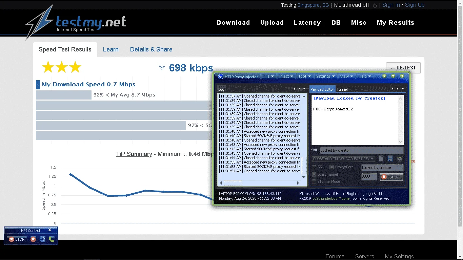This screenshot has height=260, width=463.
Task: Click the recycle bin delete config icon
Action: (x=400, y=159)
